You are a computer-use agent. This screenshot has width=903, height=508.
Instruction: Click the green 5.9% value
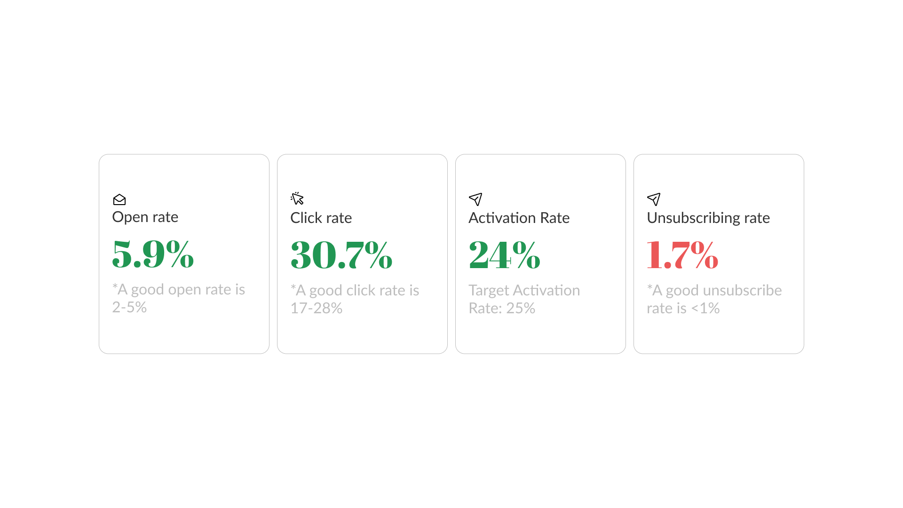[153, 254]
